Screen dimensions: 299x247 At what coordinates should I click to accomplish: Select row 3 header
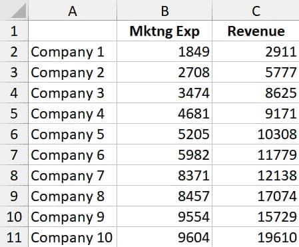(14, 72)
